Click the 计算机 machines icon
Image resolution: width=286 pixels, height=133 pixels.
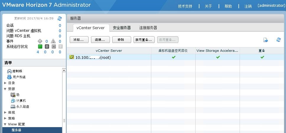point(13,101)
